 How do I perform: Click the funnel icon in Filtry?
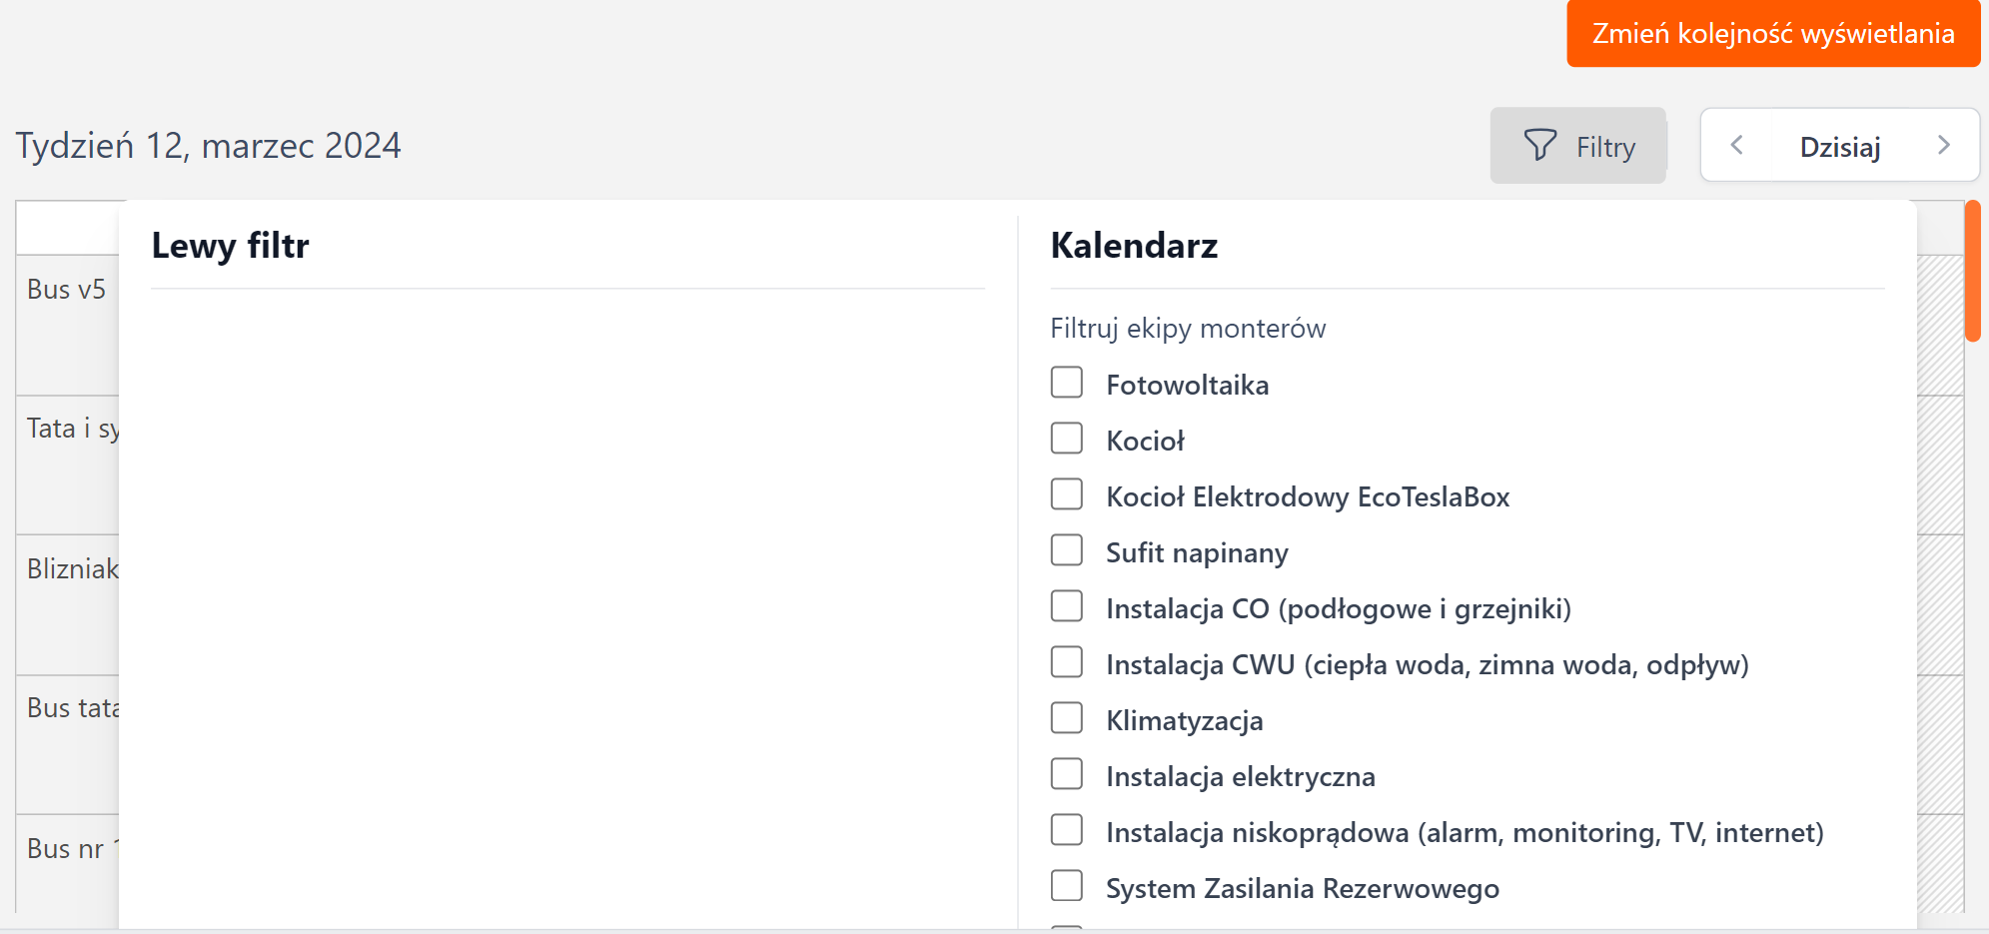(1539, 146)
